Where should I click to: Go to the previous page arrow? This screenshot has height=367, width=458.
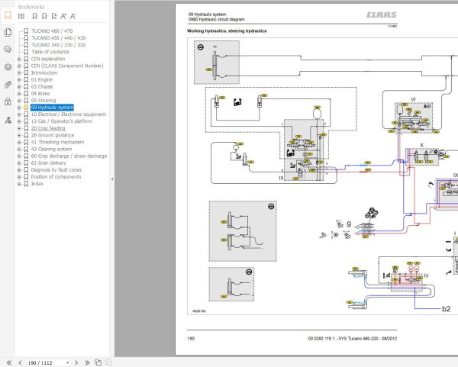[x=18, y=362]
